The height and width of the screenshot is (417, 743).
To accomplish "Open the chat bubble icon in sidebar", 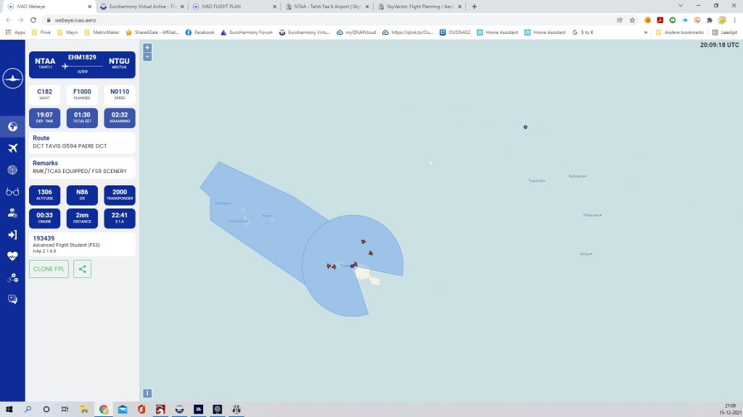I will coord(12,299).
